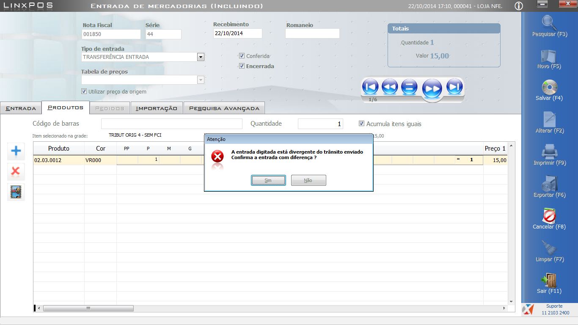Toggle the Encerrada checkbox
578x325 pixels.
242,66
